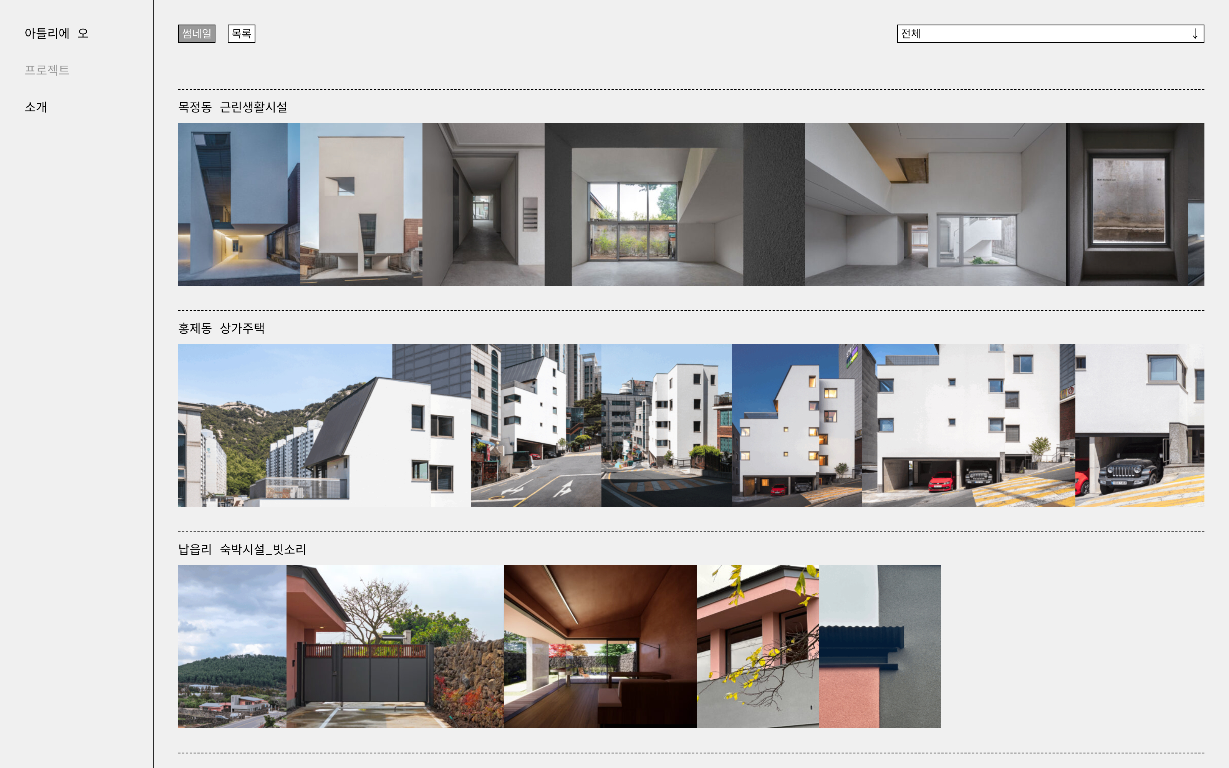Go to 아틀리에 오 home link
The height and width of the screenshot is (768, 1229).
[56, 33]
